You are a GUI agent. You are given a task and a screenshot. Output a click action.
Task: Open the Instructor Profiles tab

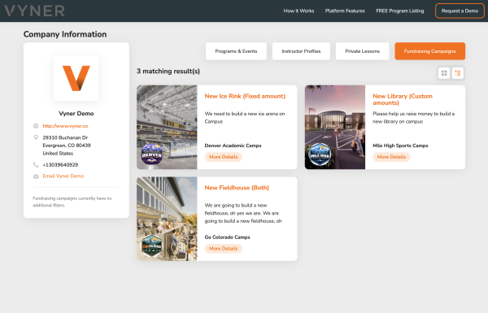[x=301, y=51]
